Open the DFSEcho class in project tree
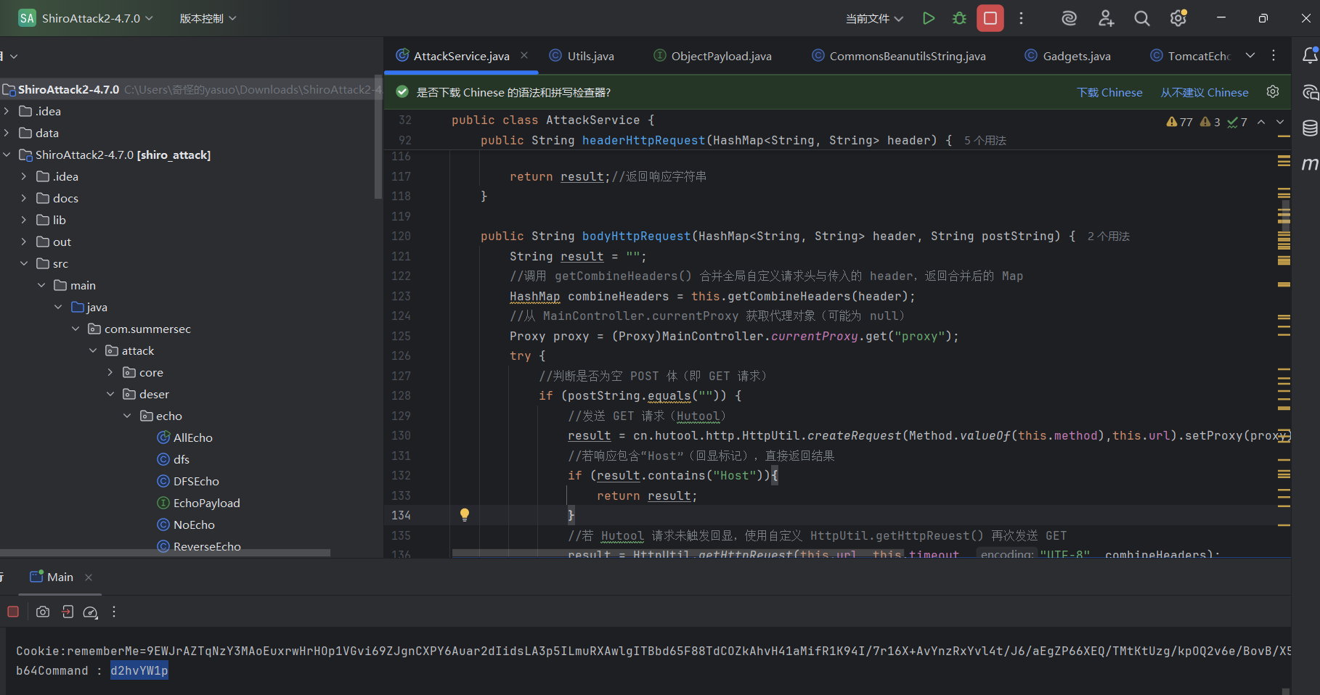The height and width of the screenshot is (695, 1320). click(x=196, y=481)
